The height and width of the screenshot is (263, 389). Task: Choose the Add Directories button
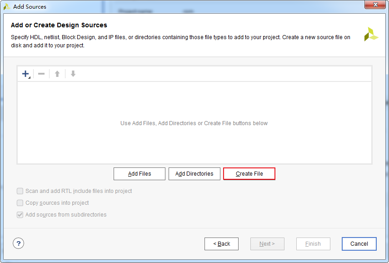pyautogui.click(x=194, y=174)
